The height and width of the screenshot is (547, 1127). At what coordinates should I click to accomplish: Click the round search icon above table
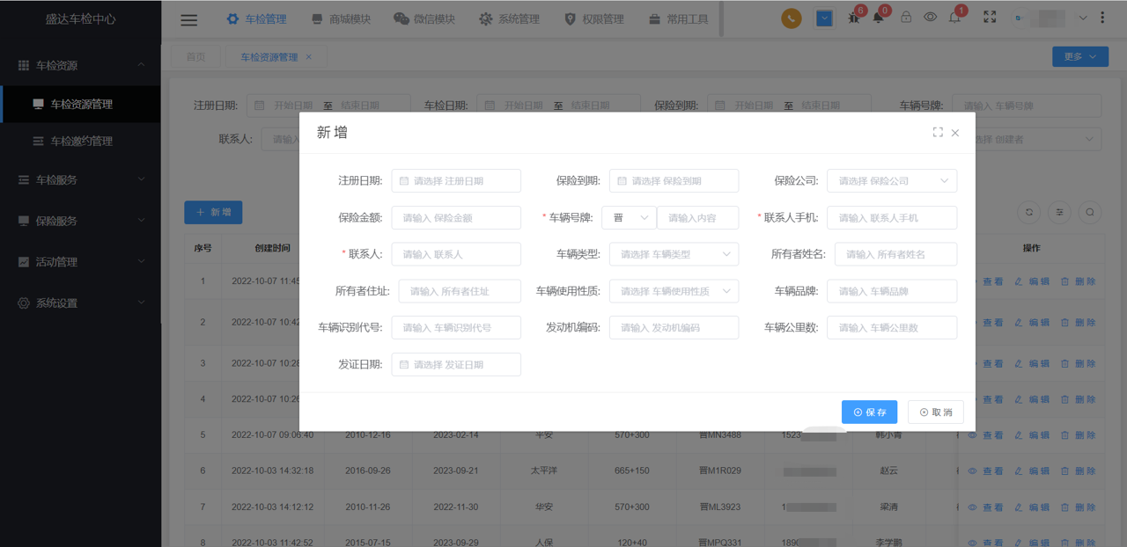[x=1089, y=212]
